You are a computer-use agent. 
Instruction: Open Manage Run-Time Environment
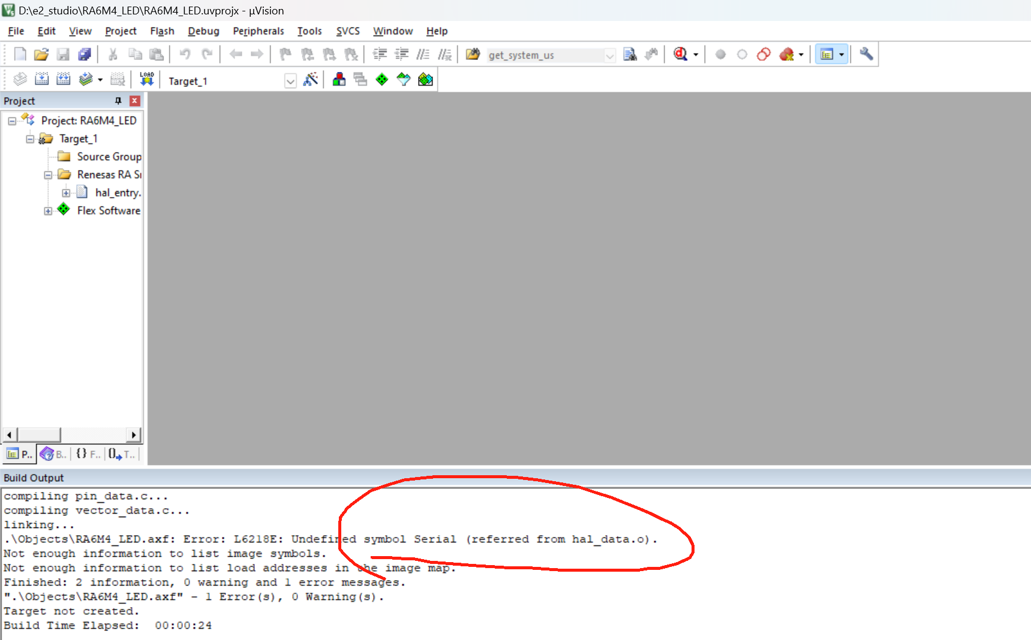pos(382,79)
